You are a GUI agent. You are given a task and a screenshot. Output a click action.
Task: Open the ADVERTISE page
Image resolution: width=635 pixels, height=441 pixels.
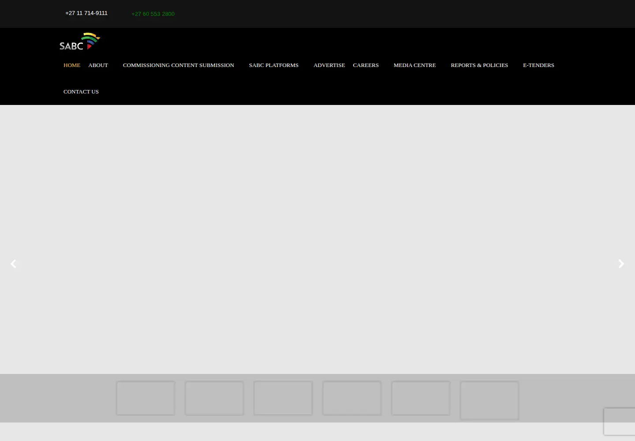[x=329, y=65]
